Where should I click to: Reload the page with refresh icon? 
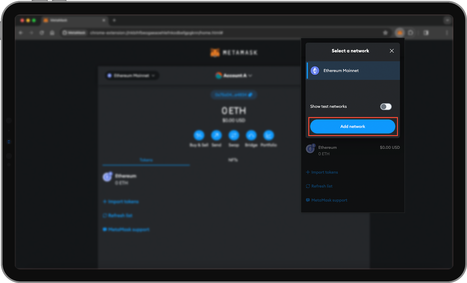[42, 33]
